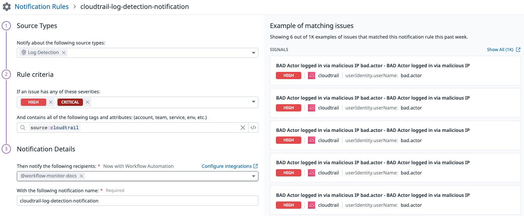The height and width of the screenshot is (216, 524).
Task: Expand the source types dropdown
Action: pyautogui.click(x=253, y=53)
